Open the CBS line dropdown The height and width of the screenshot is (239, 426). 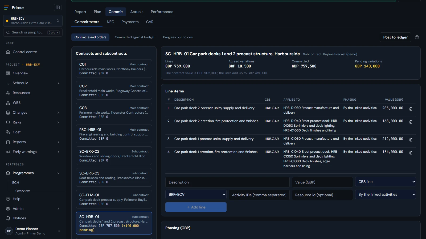[x=386, y=182]
